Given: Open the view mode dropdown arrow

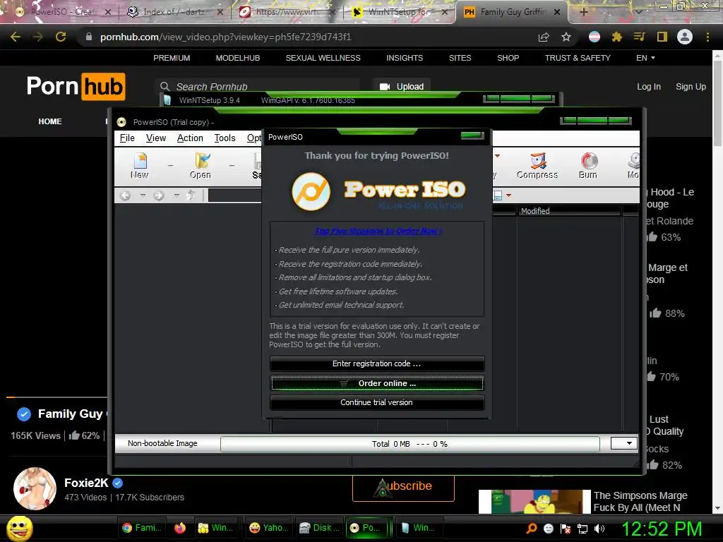Looking at the screenshot, I should coord(508,195).
